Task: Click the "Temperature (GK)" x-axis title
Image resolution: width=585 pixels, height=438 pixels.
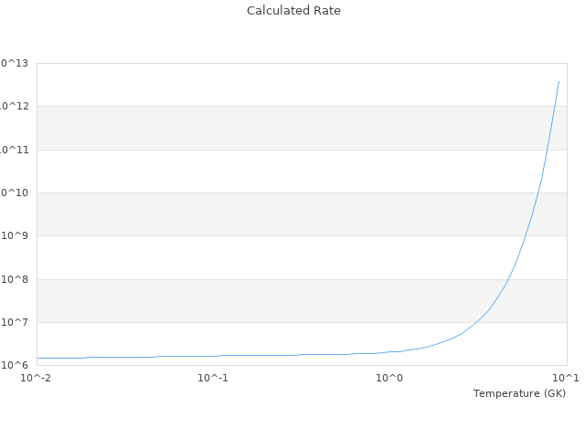Action: (x=519, y=393)
